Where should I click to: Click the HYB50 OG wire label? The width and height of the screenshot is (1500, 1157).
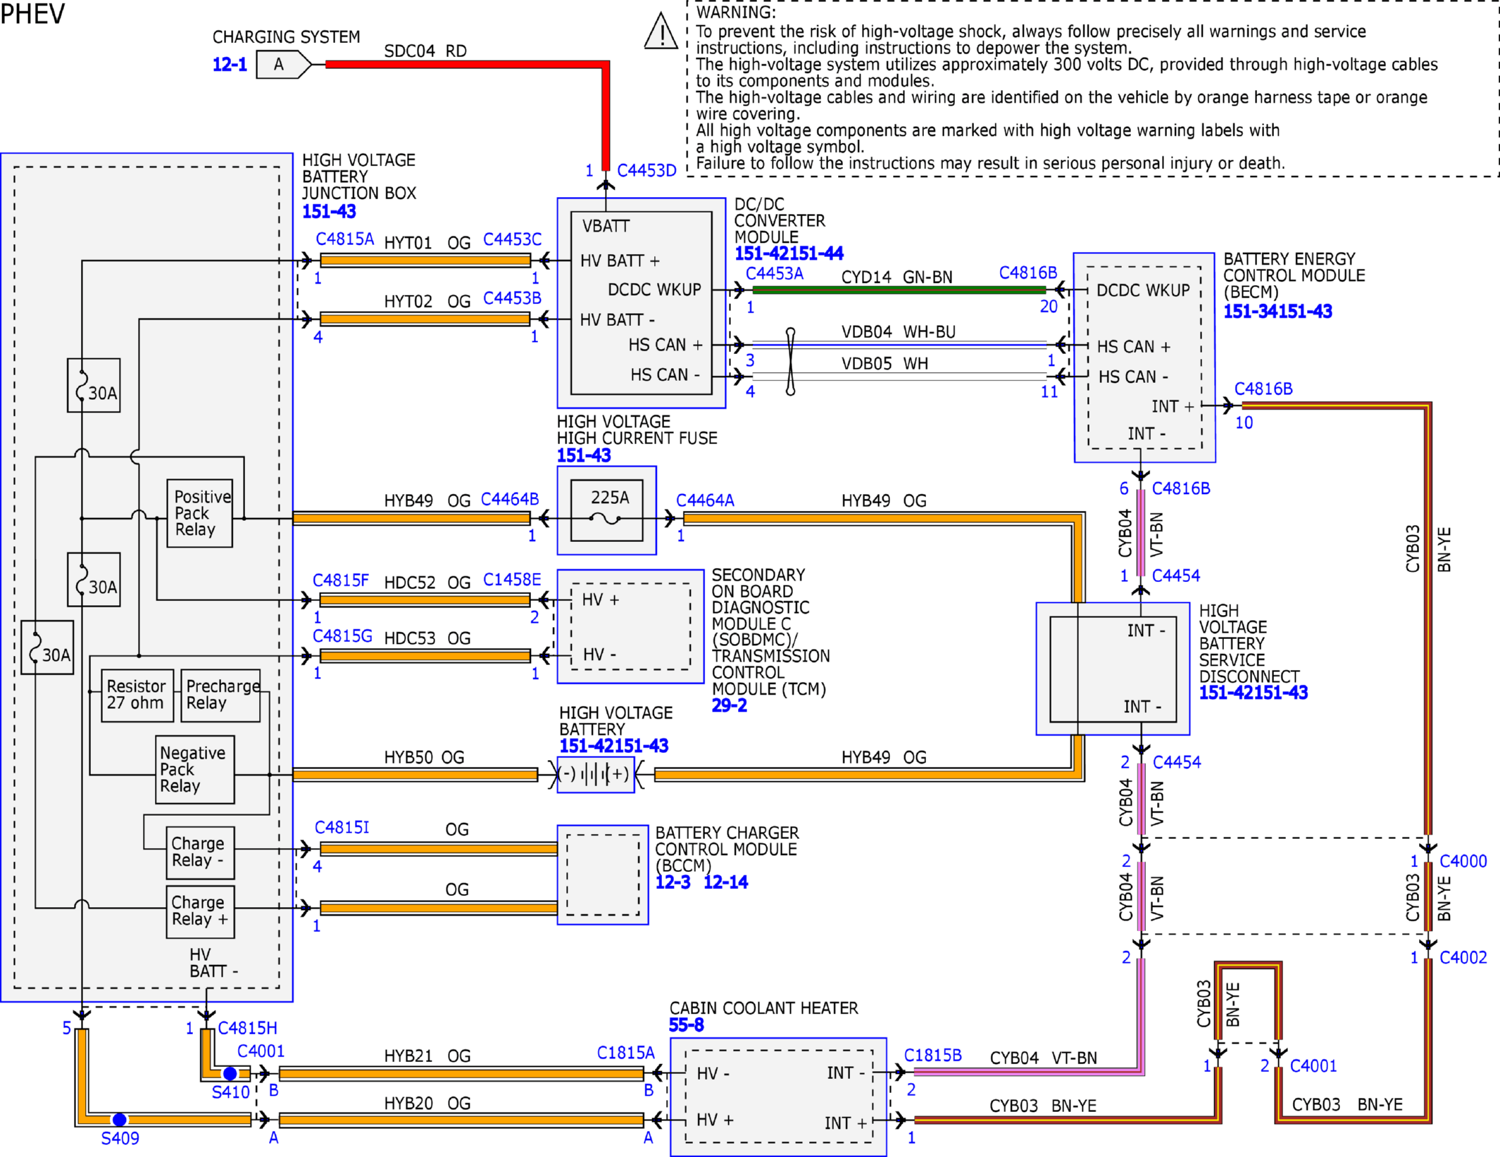click(x=424, y=757)
